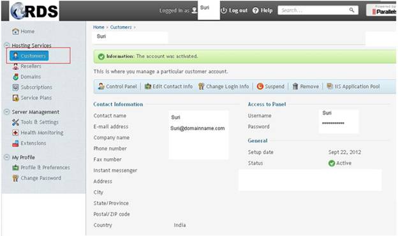Click the Extensions icon
This screenshot has width=398, height=236.
click(15, 144)
